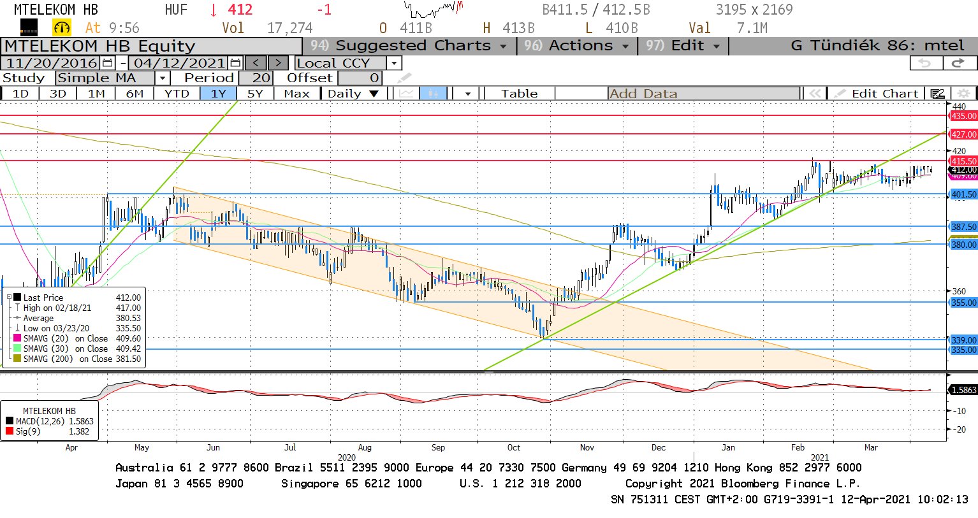Shift date range forward with right arrow
The width and height of the screenshot is (978, 518).
[279, 63]
